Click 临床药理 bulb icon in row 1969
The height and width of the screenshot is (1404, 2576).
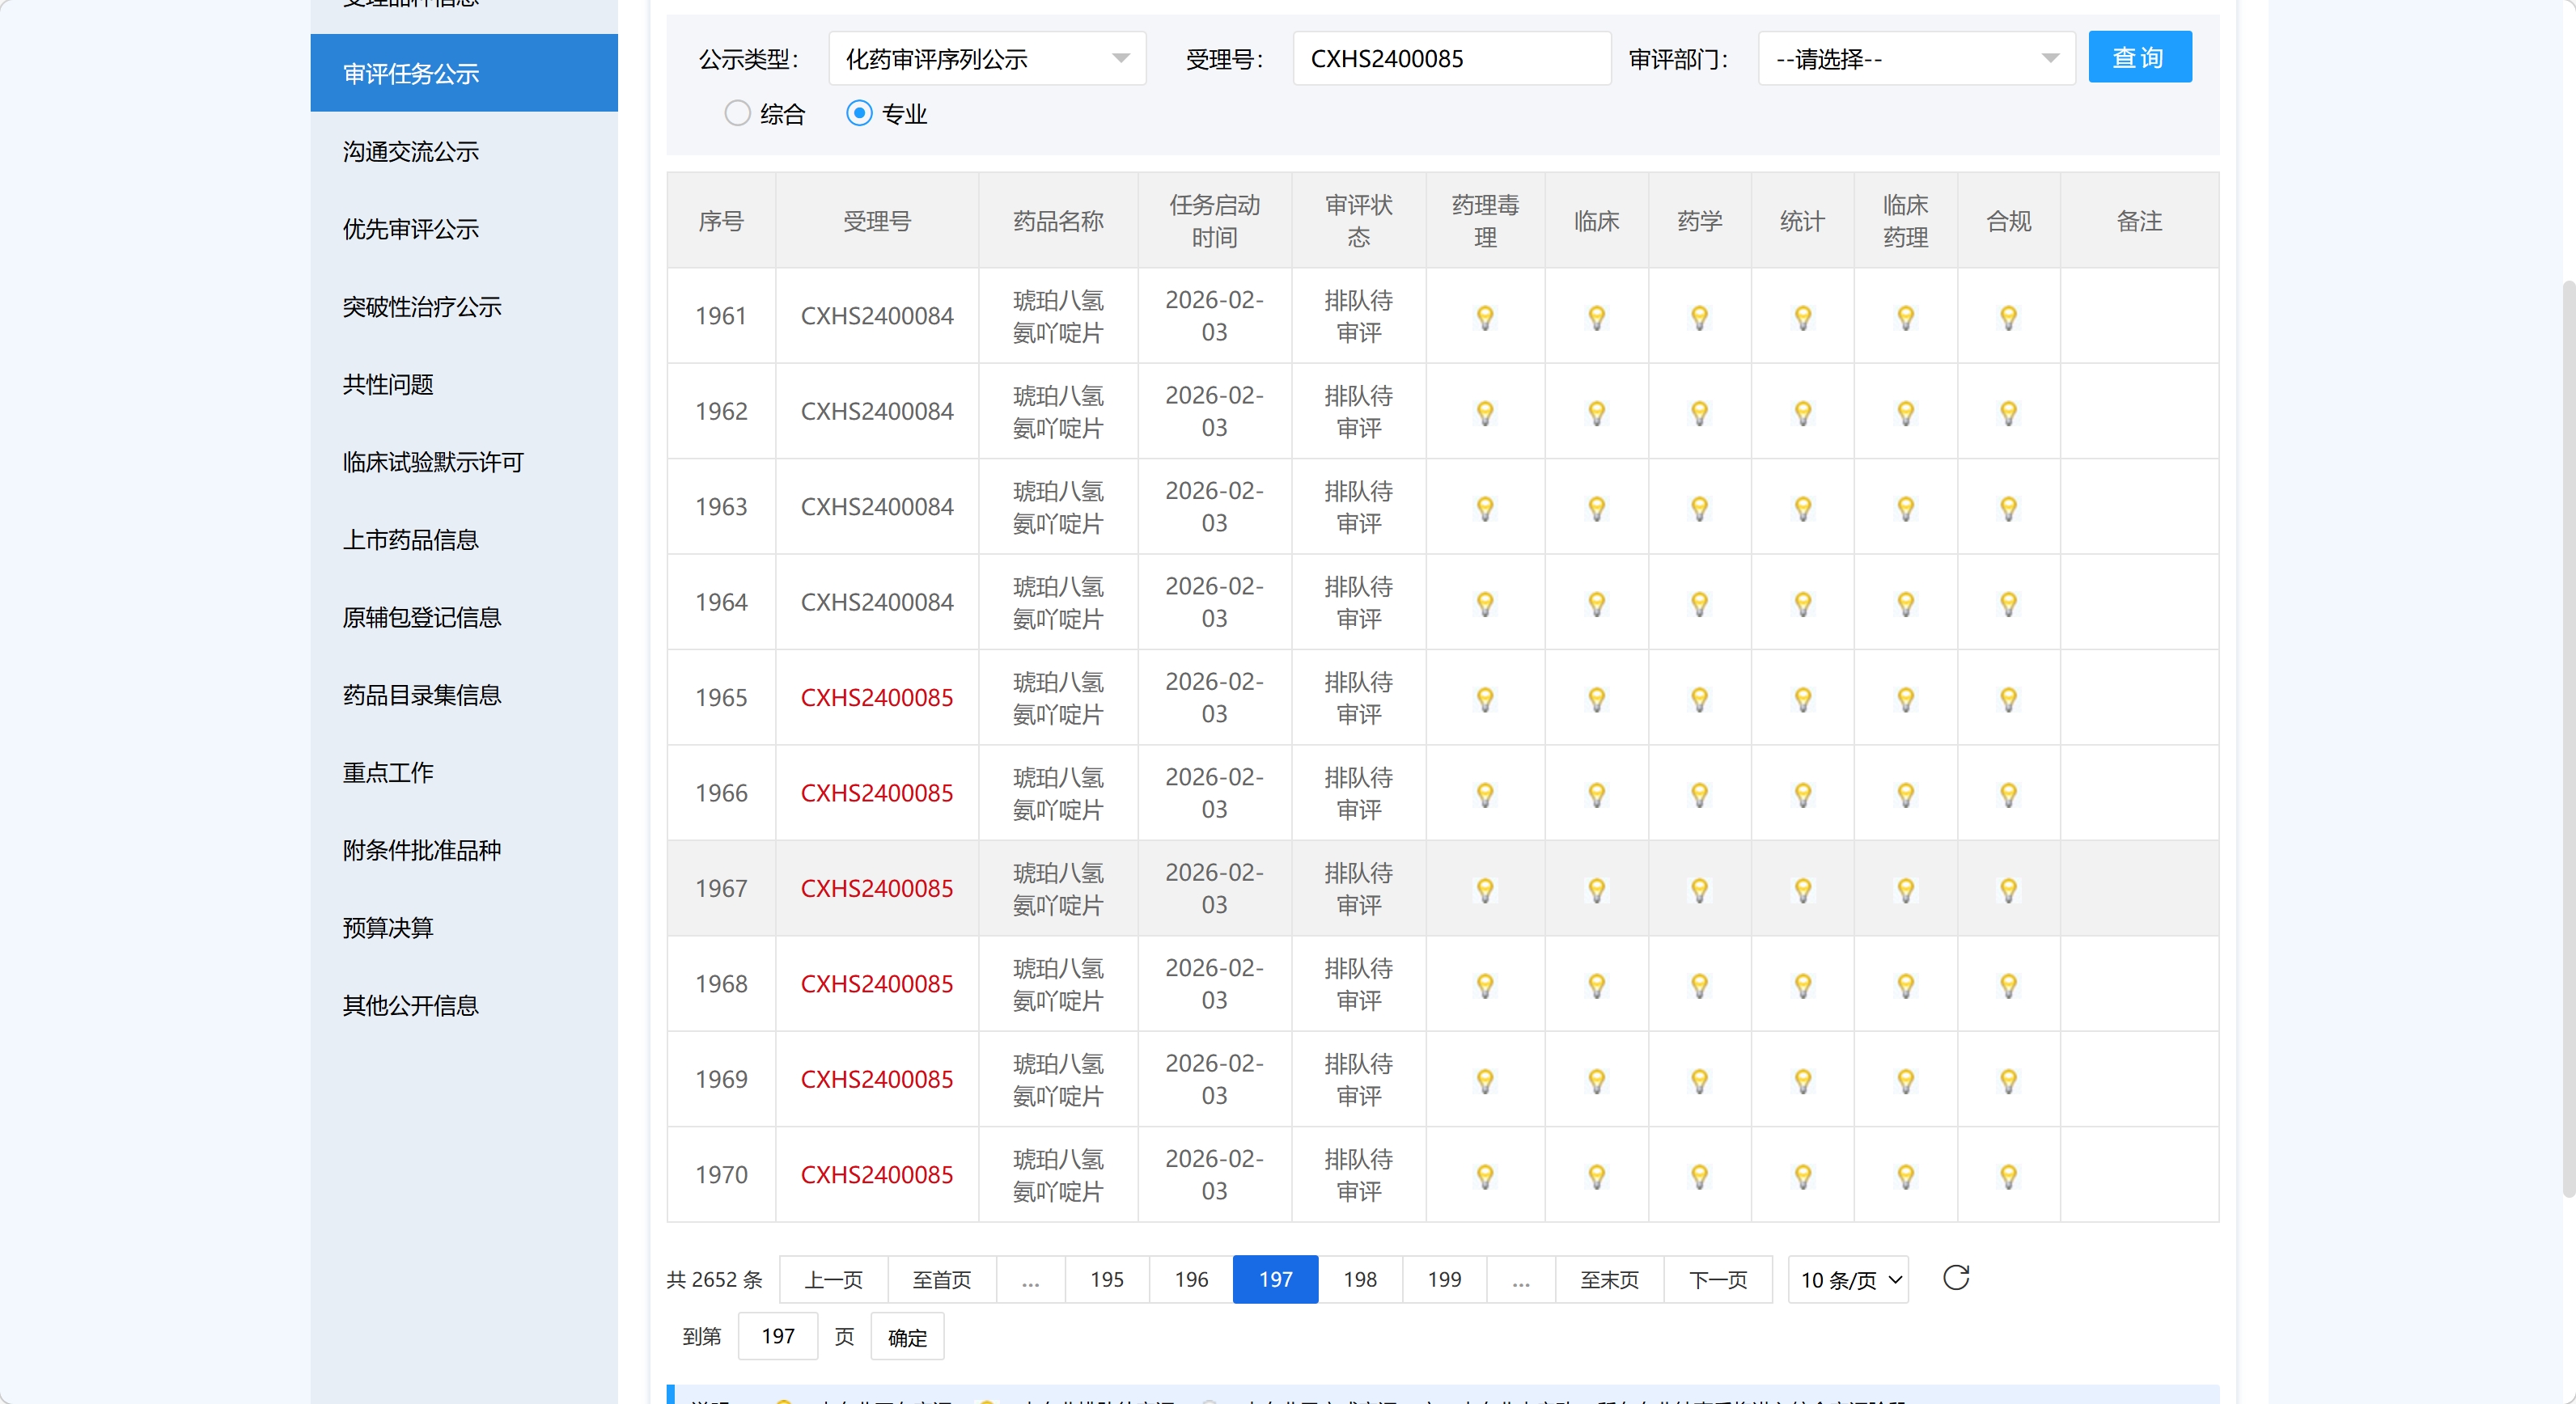pos(1905,1080)
